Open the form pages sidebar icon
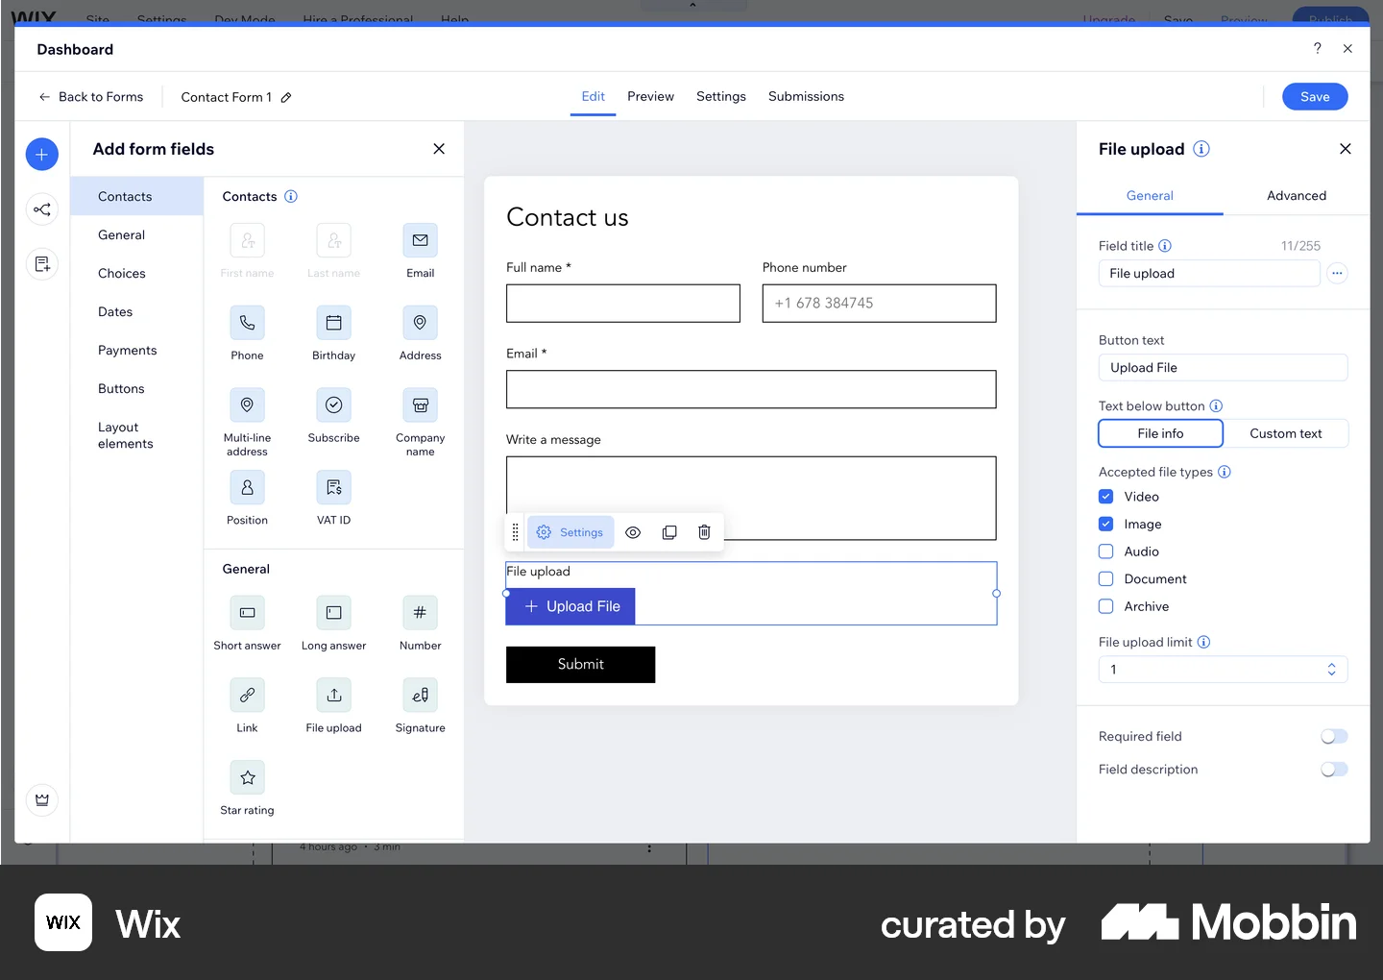The height and width of the screenshot is (980, 1383). point(41,264)
